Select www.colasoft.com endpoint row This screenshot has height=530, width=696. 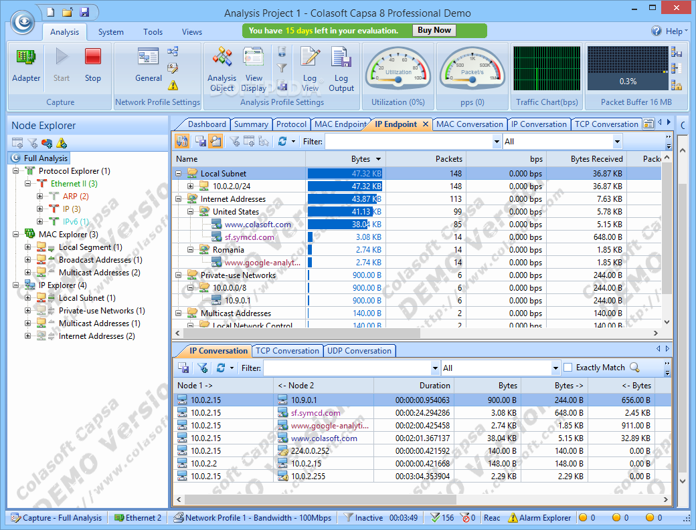[x=416, y=225]
